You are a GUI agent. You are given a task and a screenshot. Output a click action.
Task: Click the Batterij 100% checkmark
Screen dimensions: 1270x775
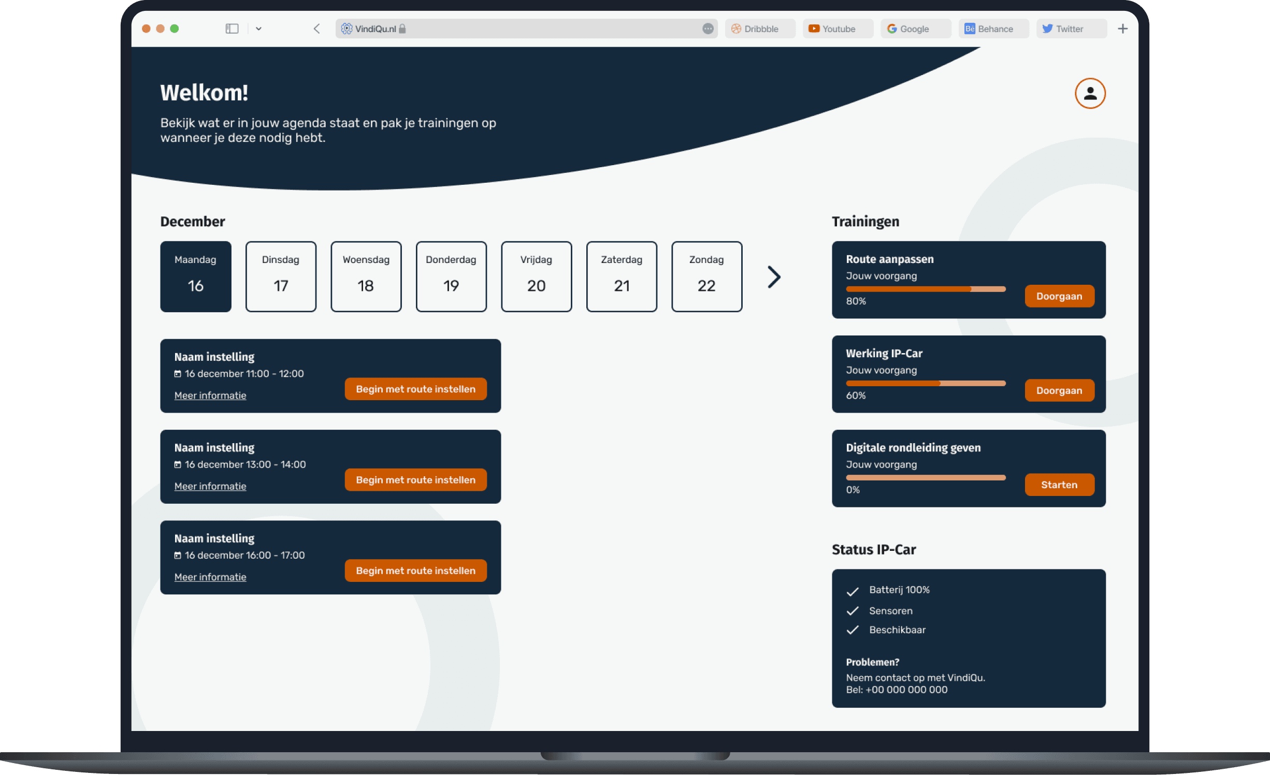click(x=853, y=591)
